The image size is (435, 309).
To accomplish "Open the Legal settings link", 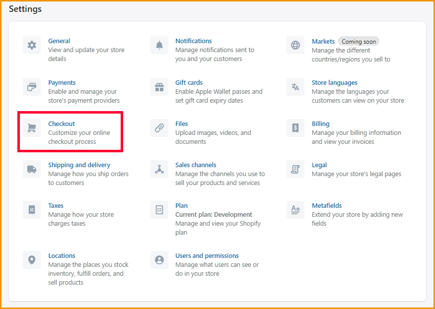I will 319,165.
